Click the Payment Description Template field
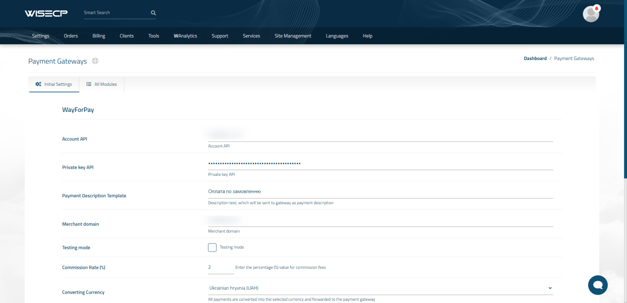Screen dimensions: 627x303 coord(381,192)
